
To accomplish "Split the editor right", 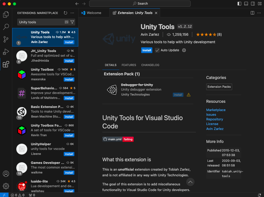I will 252,13.
